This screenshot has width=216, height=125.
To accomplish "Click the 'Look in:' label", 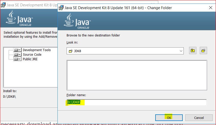I will tap(72, 43).
